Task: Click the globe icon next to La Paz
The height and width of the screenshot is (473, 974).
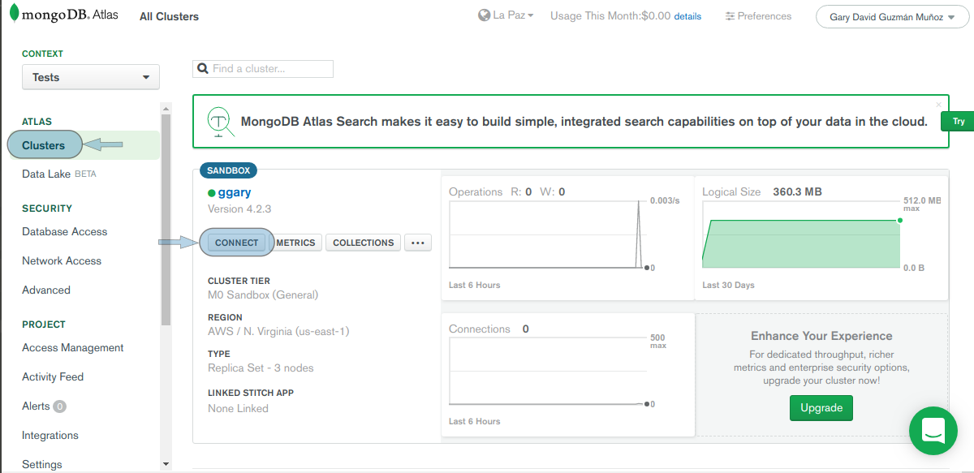Action: click(x=485, y=15)
